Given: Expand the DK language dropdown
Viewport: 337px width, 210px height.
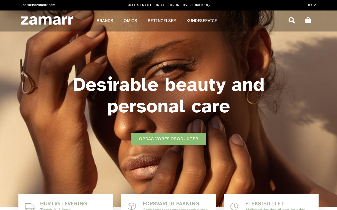Looking at the screenshot, I should click(x=312, y=5).
